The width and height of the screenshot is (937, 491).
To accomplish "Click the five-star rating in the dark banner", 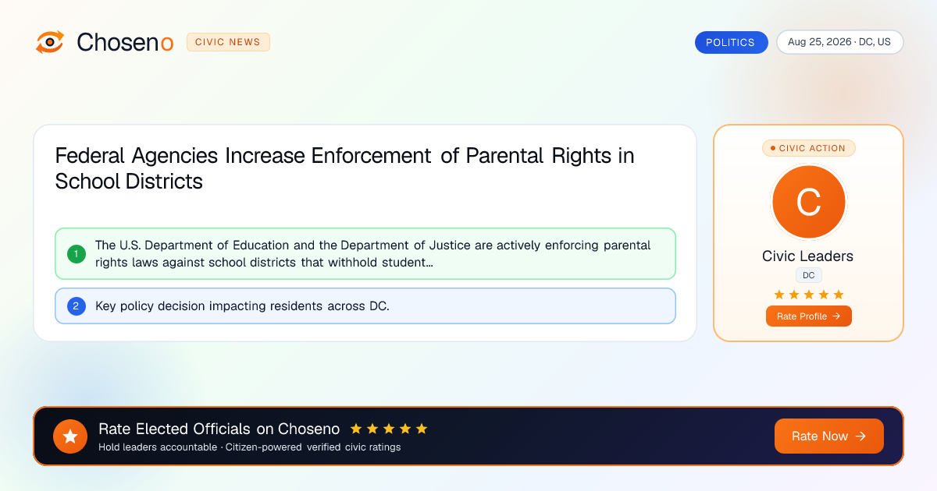I will click(389, 429).
